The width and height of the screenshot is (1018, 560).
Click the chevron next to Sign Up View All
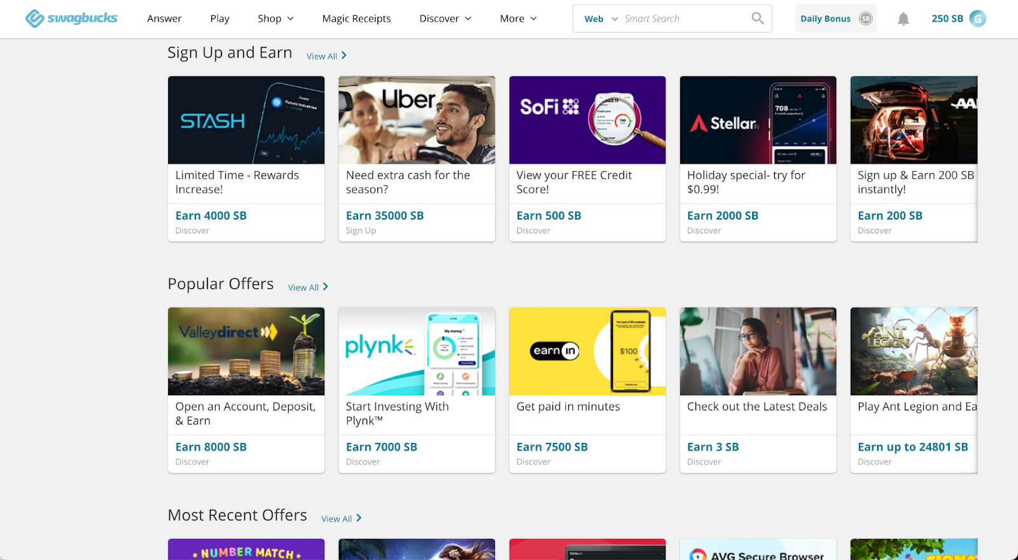(344, 56)
